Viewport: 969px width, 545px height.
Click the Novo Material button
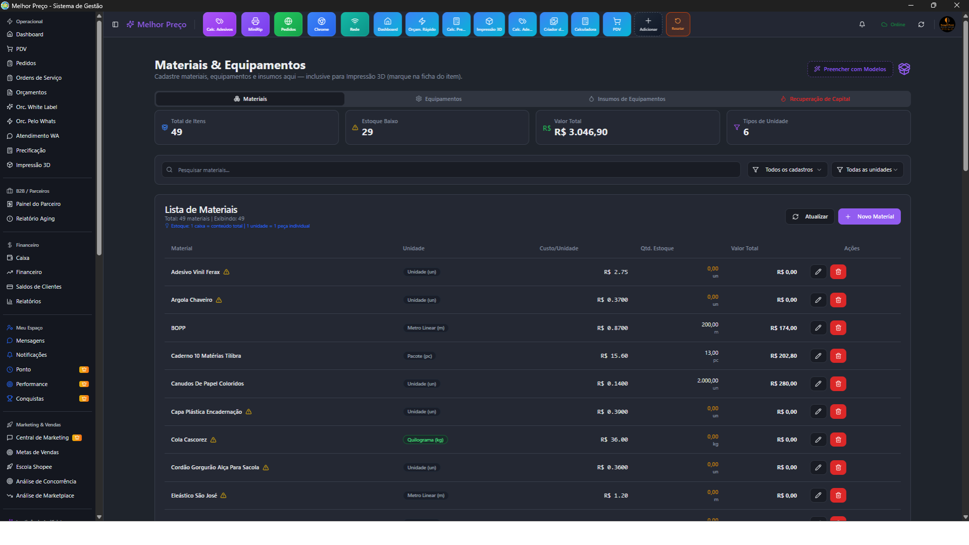[x=870, y=216]
